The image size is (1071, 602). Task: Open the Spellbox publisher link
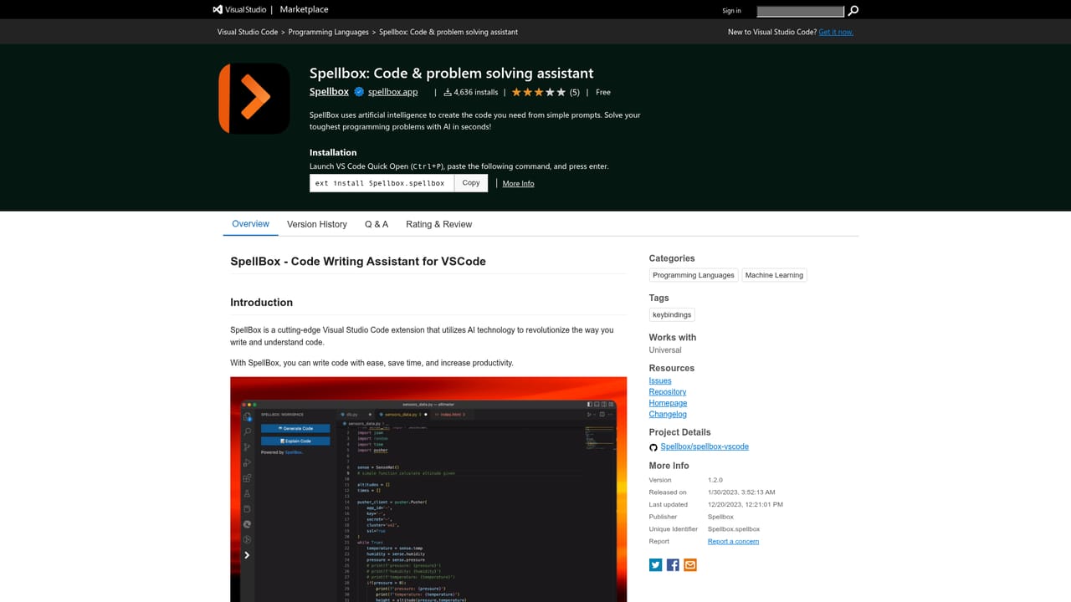[329, 92]
